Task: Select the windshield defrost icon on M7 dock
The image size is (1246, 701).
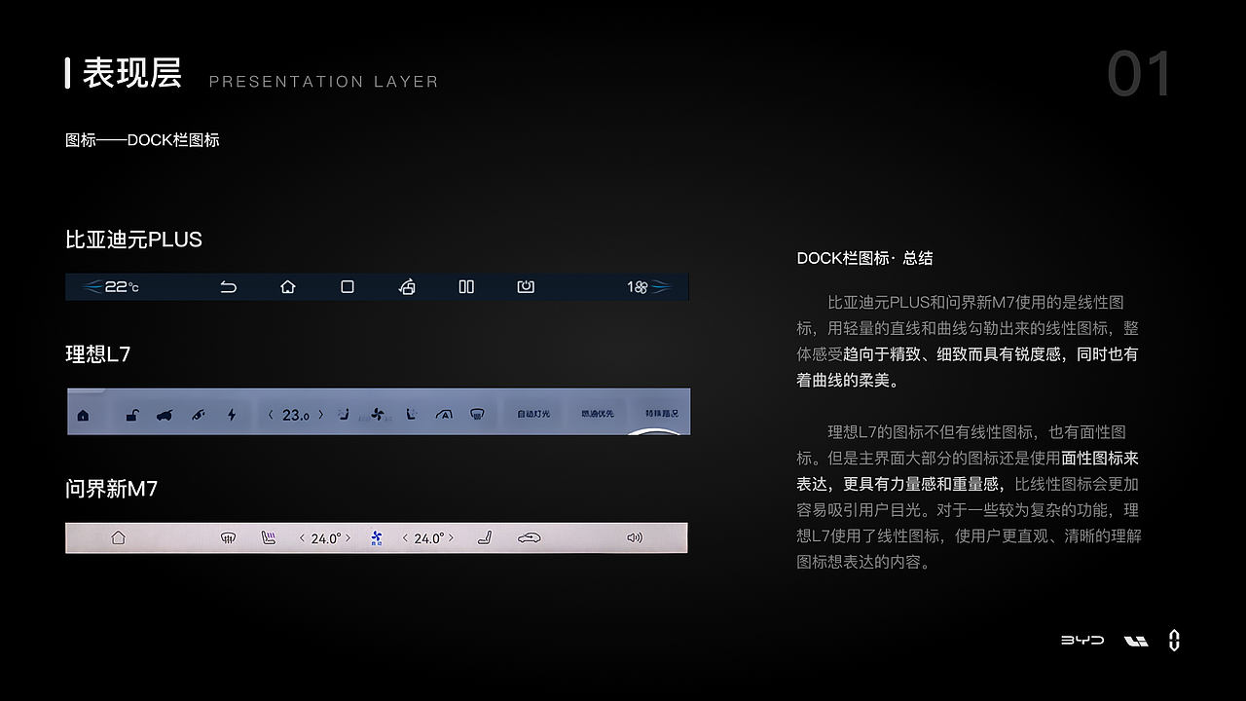Action: (x=229, y=536)
